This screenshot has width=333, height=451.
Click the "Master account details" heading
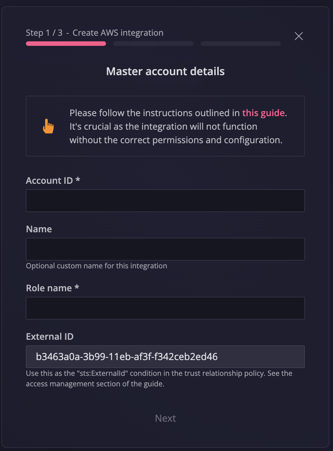[165, 71]
